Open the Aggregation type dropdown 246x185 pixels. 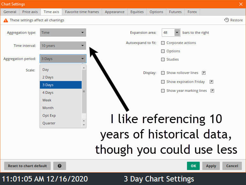point(63,33)
